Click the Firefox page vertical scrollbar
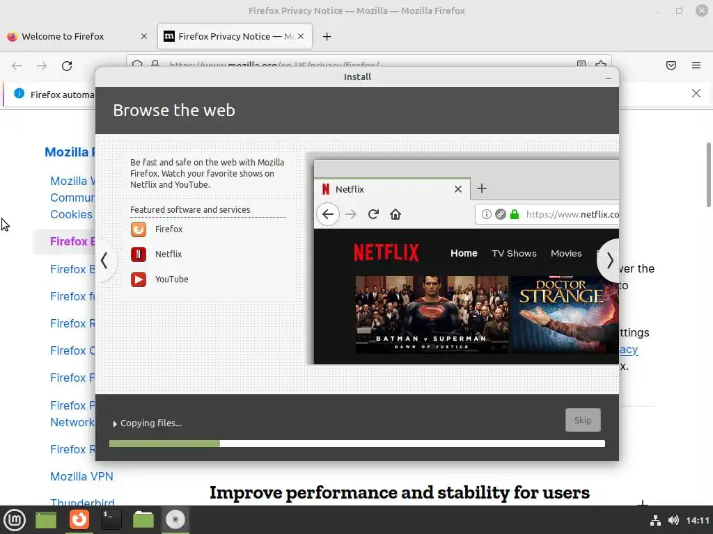The width and height of the screenshot is (713, 534). tap(708, 175)
